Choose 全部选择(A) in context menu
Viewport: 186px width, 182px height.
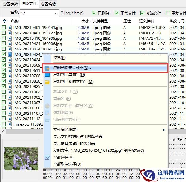pos(105,157)
